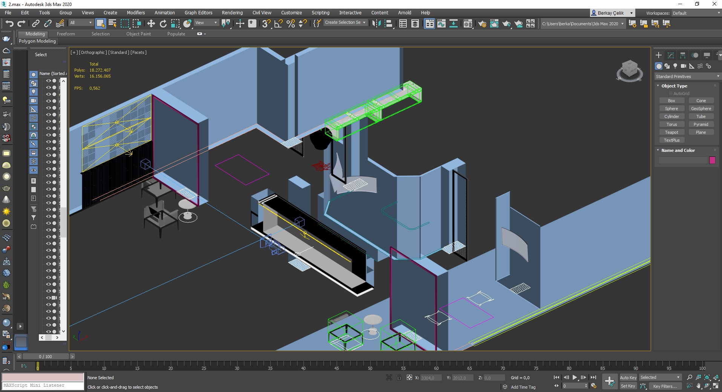Screen dimensions: 722x392
Task: Click the Key Filters button
Action: [664, 386]
